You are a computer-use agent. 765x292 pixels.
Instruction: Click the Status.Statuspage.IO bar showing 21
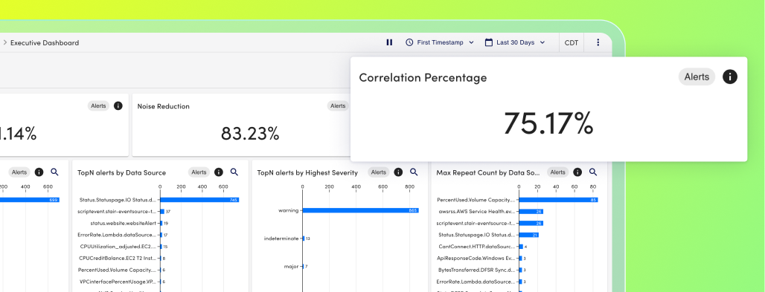click(528, 235)
